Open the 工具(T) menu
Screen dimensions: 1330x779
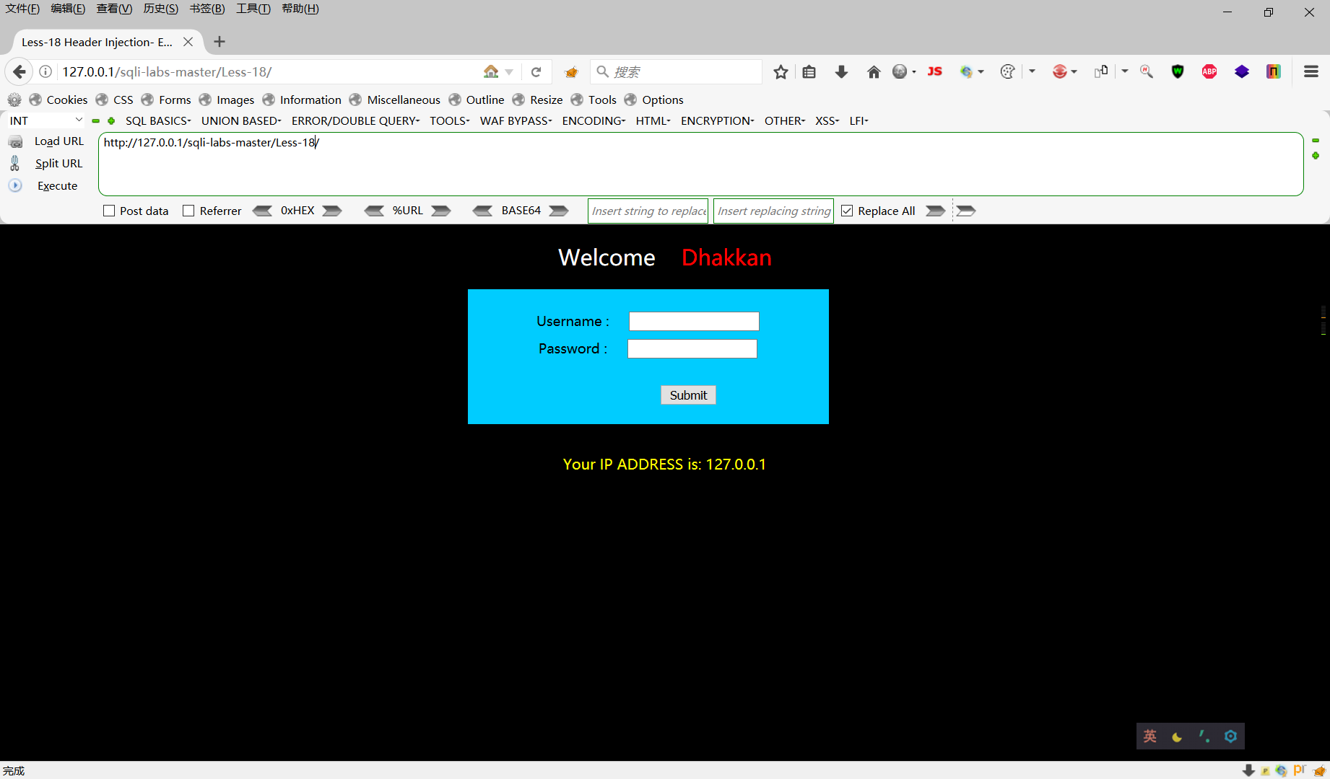pos(252,9)
